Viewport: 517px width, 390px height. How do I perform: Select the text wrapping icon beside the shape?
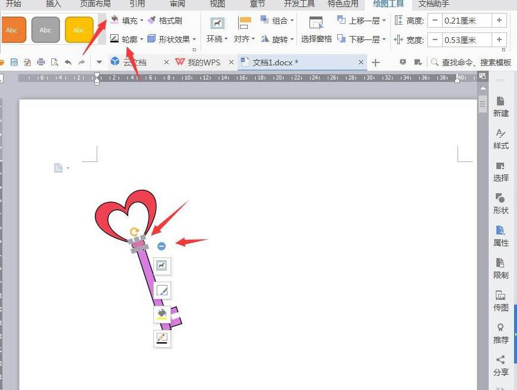coord(162,266)
